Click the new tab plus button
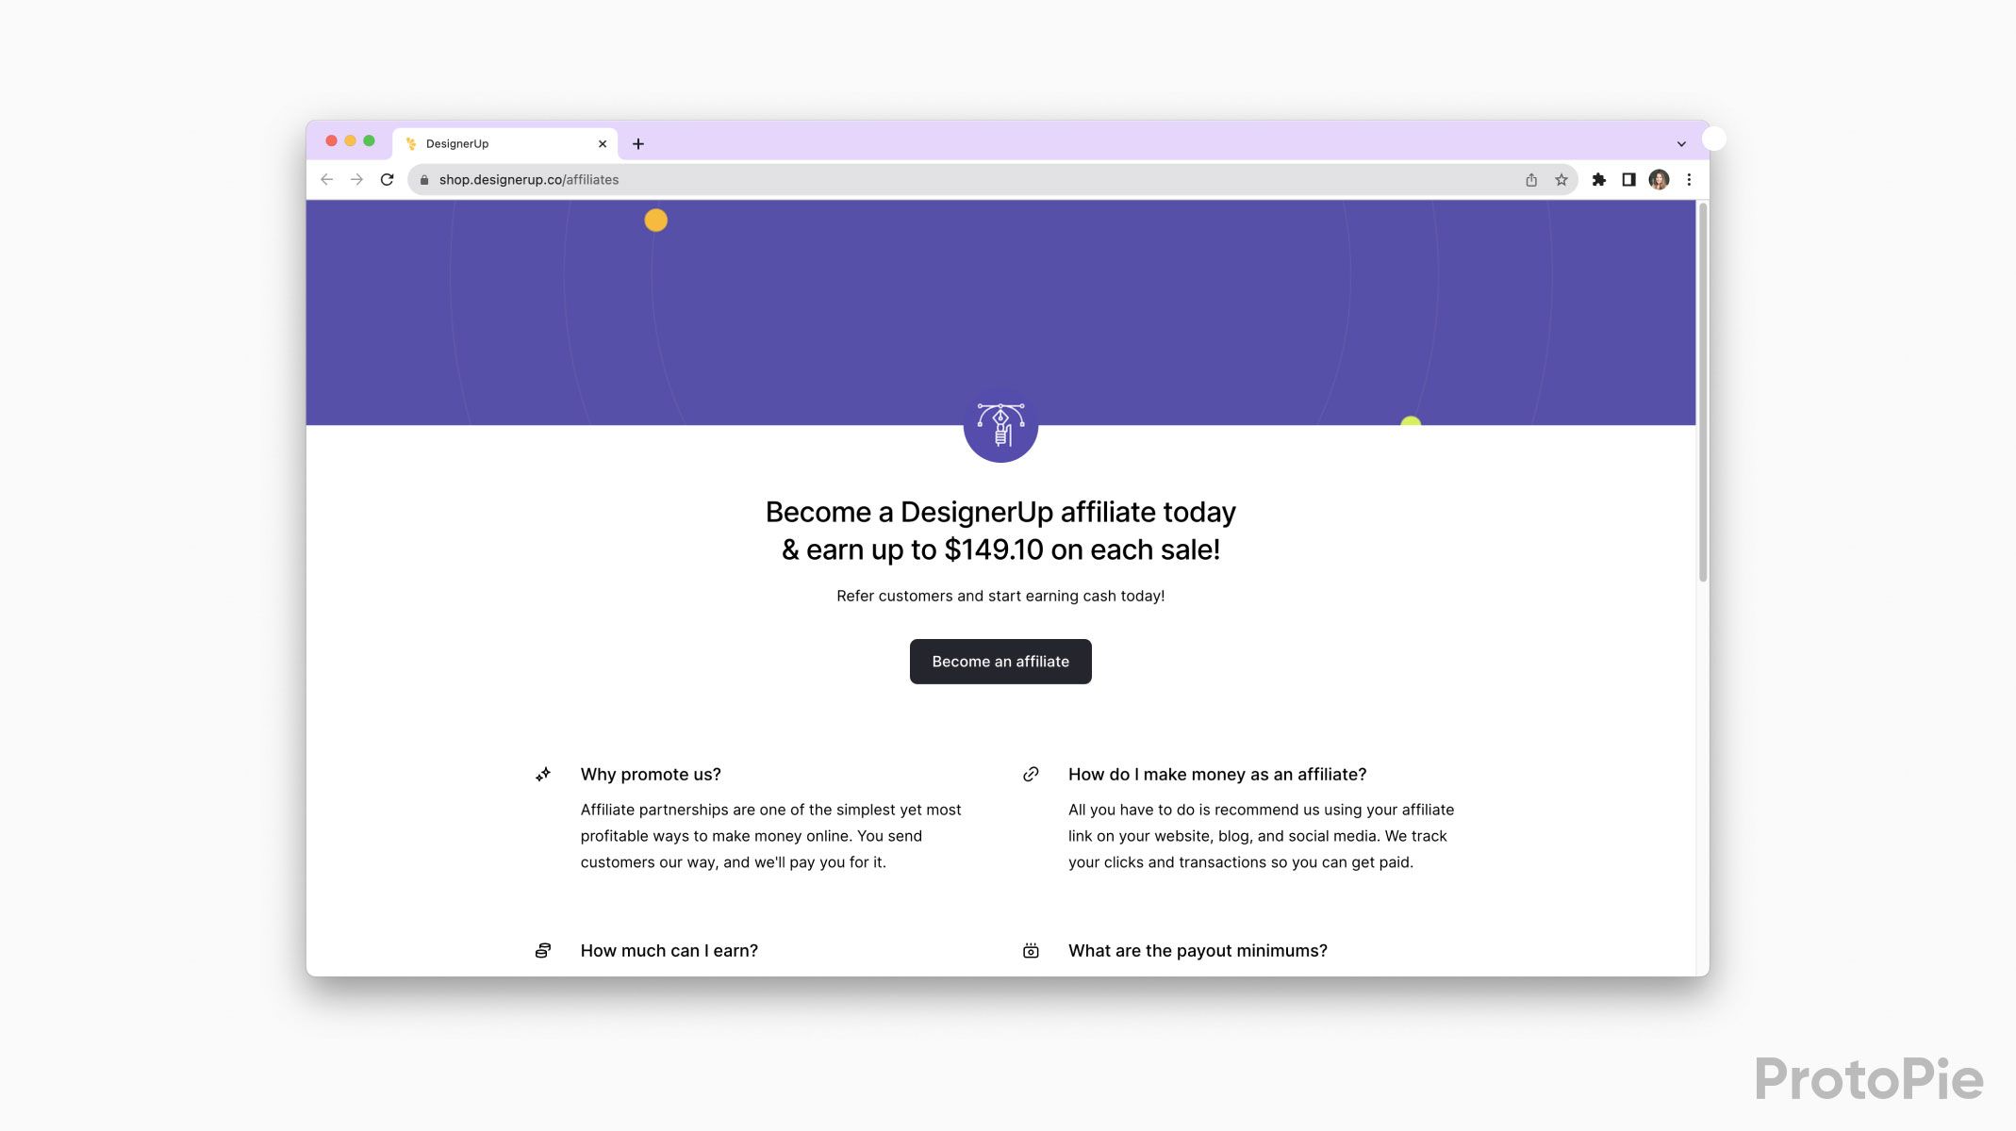The width and height of the screenshot is (2016, 1131). [638, 142]
